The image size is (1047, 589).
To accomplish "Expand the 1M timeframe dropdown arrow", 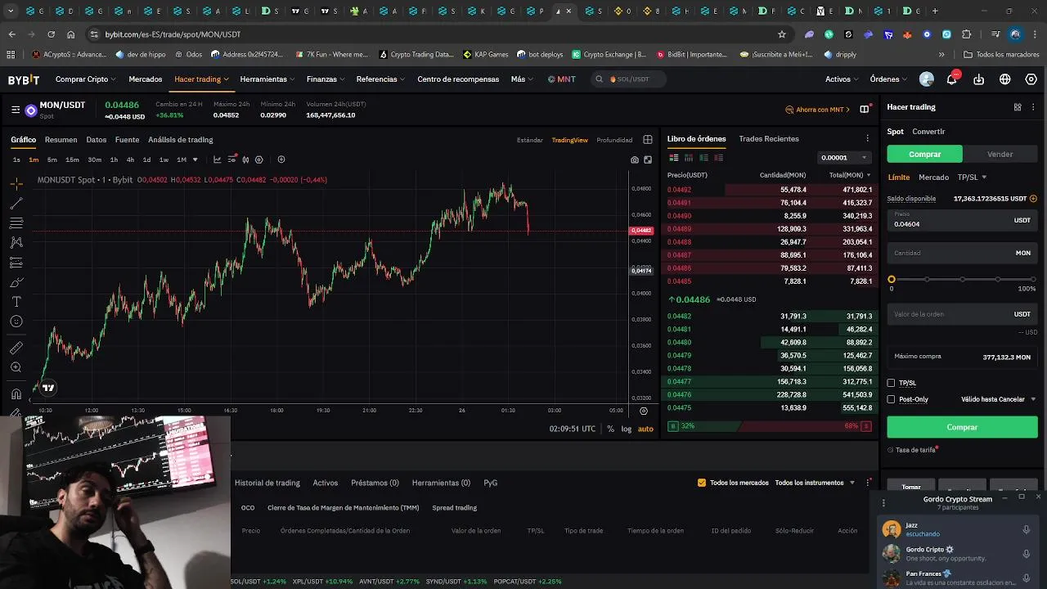I will coord(195,160).
